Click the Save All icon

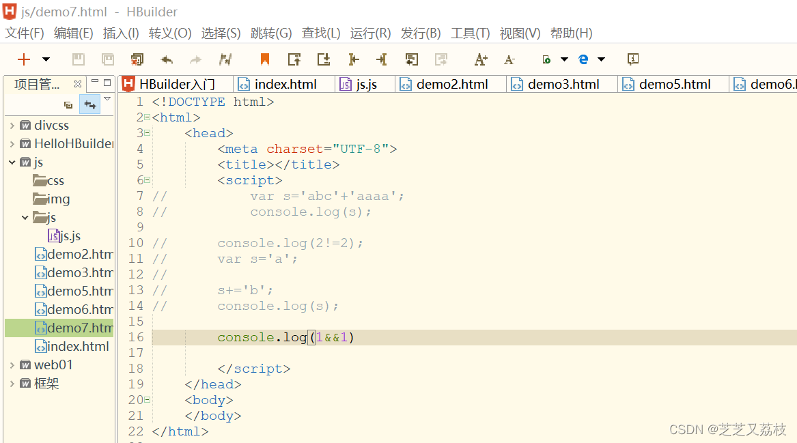coord(108,59)
